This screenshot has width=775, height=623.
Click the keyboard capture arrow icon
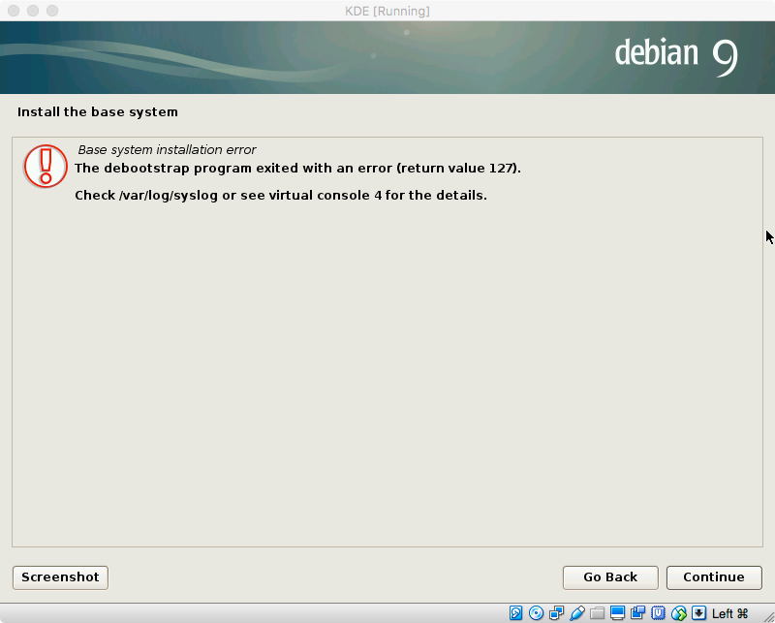[x=698, y=613]
